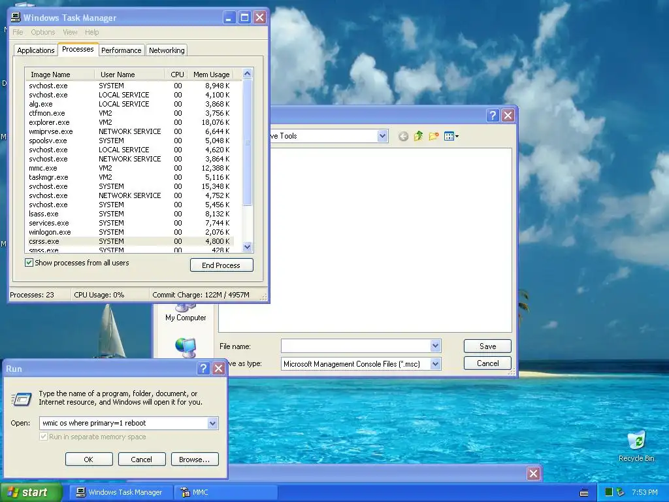Select the csrss.exe process row
669x502 pixels.
tap(130, 241)
